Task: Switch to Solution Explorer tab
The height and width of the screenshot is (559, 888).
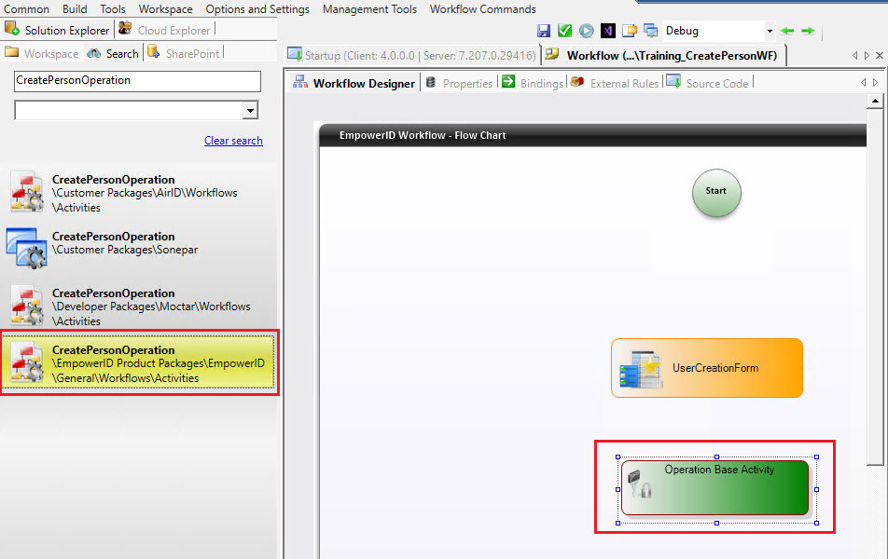Action: (57, 30)
